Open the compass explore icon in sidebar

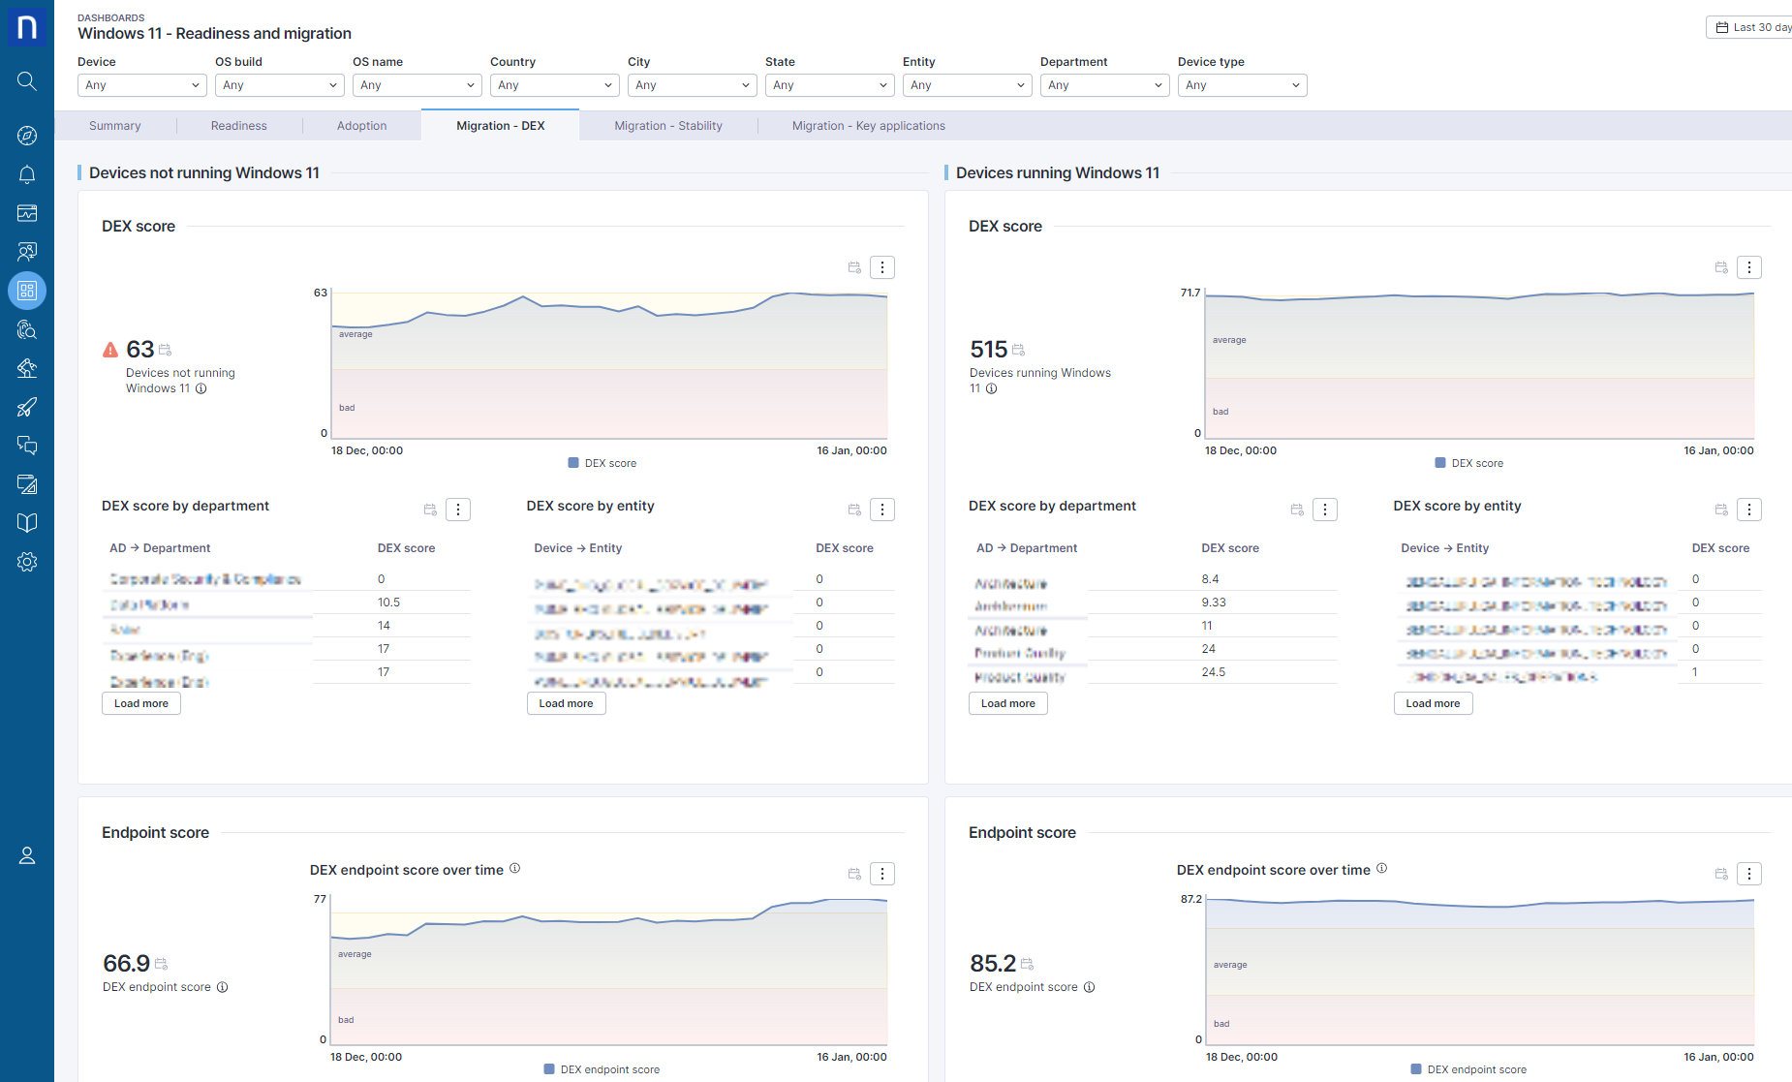(x=27, y=136)
